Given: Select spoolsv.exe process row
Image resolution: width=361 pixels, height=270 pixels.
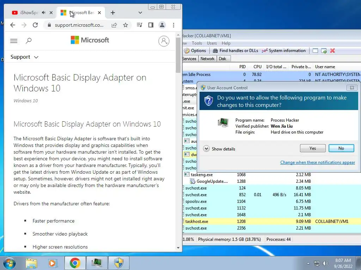Looking at the screenshot, I should point(272,201).
